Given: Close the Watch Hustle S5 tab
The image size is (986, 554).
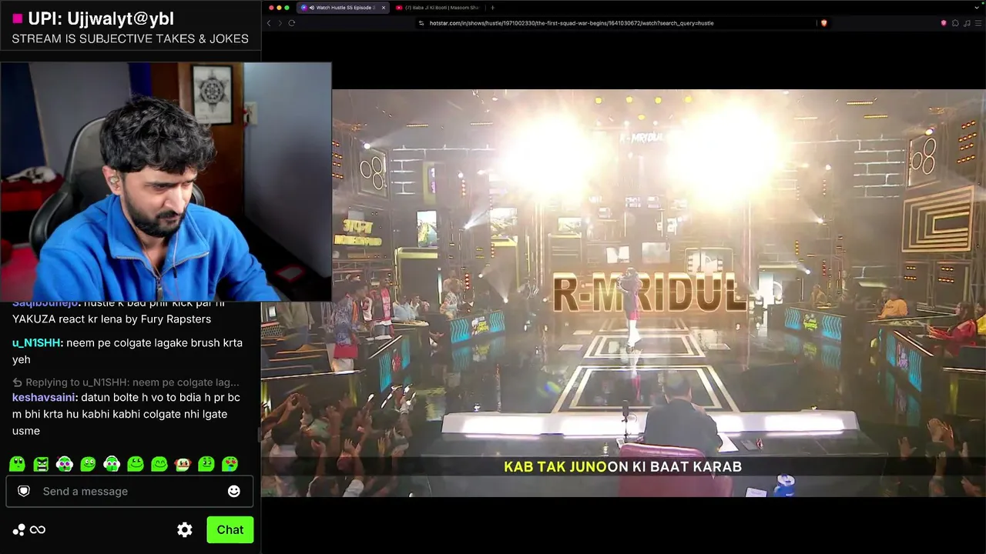Looking at the screenshot, I should click(382, 8).
